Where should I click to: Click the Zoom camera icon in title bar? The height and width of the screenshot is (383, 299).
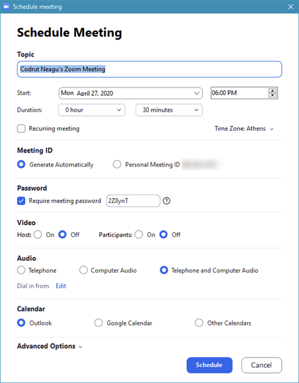coord(6,7)
